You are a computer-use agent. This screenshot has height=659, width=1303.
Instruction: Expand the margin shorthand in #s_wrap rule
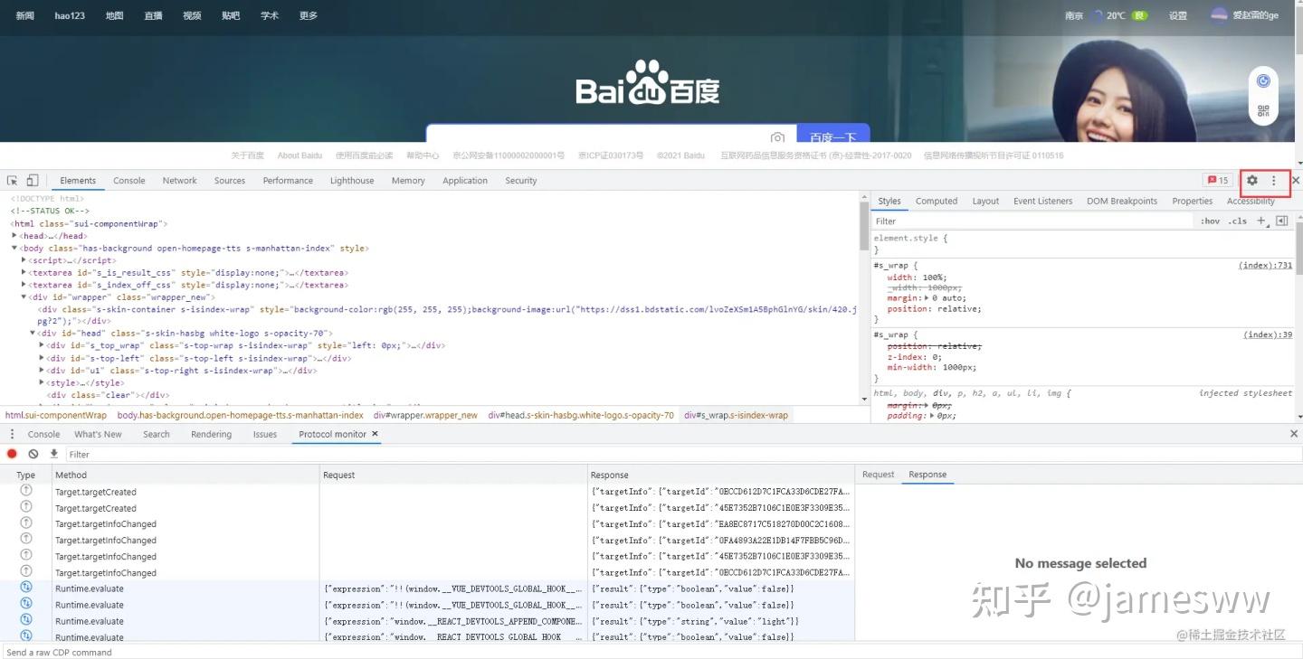point(926,298)
